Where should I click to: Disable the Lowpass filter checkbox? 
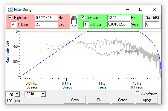83,17
